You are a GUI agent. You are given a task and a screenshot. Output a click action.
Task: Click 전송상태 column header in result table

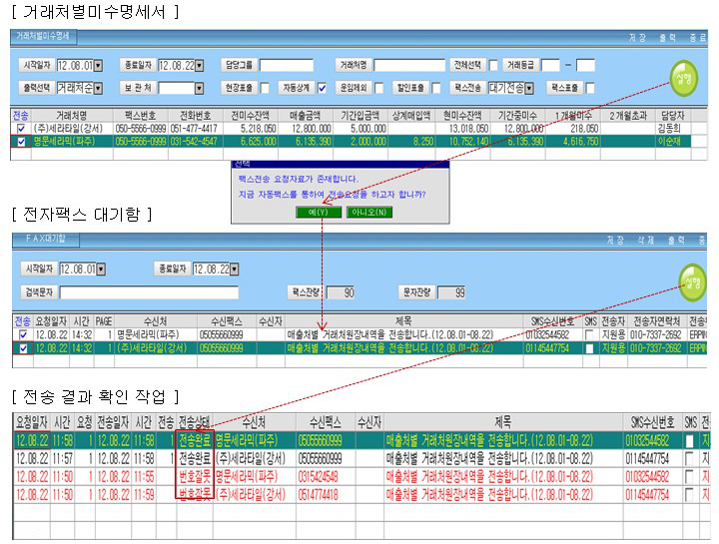click(x=195, y=422)
